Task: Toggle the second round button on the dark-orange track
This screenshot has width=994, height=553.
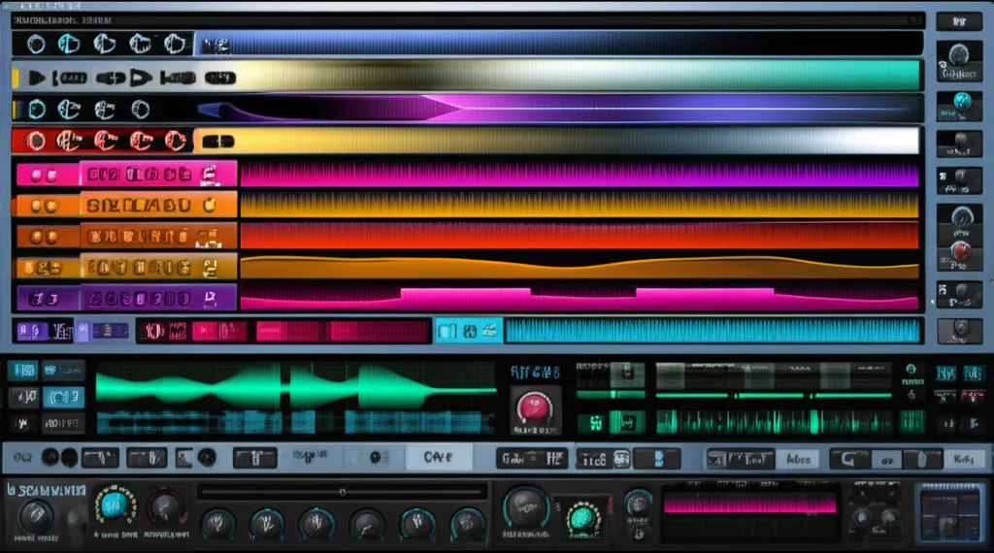Action: [52, 237]
